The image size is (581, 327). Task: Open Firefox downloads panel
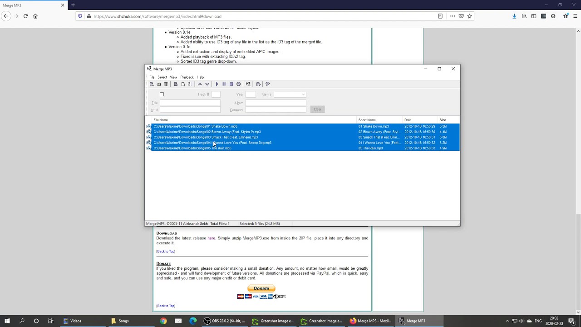[x=514, y=16]
